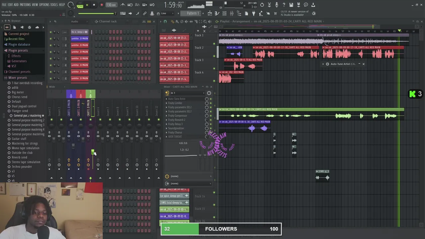Open newer version of FL Studio notice
This screenshot has width=425, height=239.
click(295, 13)
